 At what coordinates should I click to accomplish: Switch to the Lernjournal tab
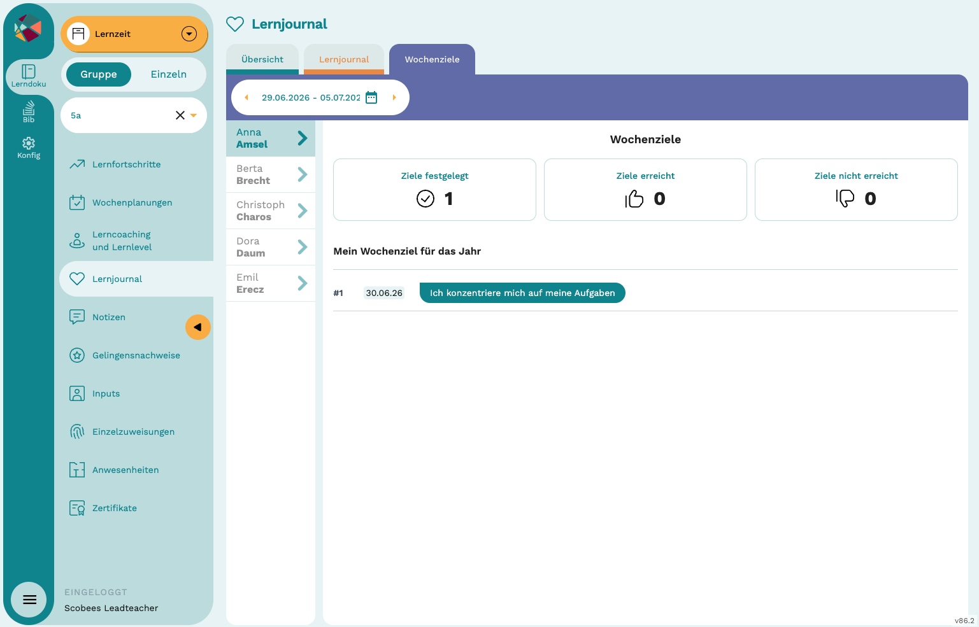(x=344, y=59)
